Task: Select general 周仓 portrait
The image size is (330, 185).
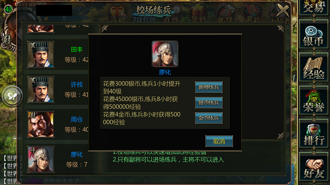Action: [40, 125]
